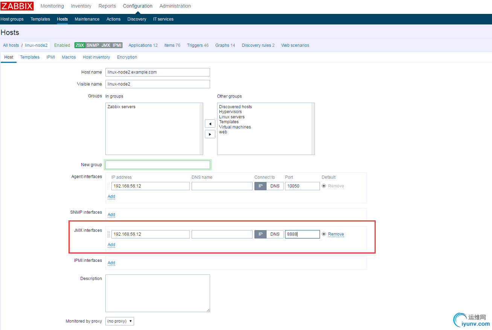Open Discovery rules 2 link
The height and width of the screenshot is (330, 492).
pyautogui.click(x=258, y=45)
